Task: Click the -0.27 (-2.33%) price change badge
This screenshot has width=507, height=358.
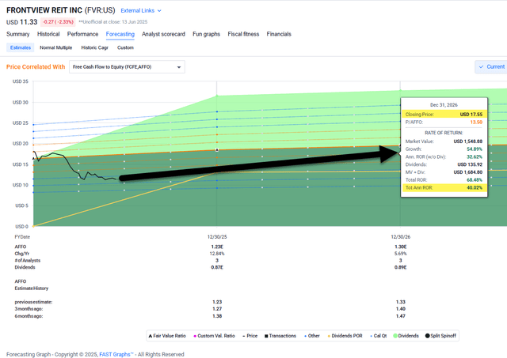Action: (58, 22)
